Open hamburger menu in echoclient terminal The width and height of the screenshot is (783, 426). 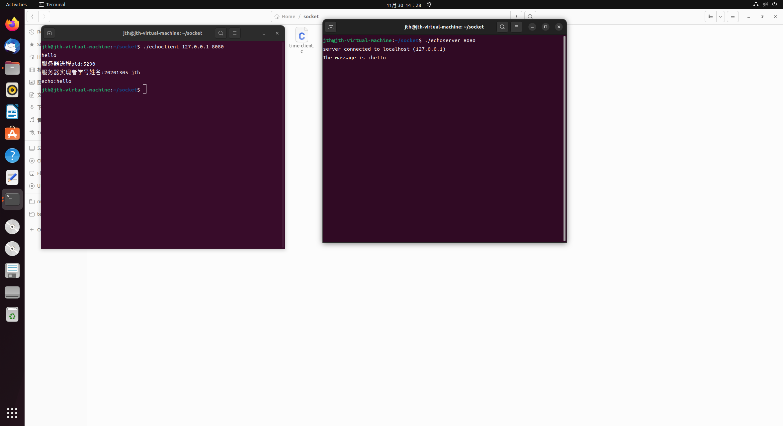point(234,33)
